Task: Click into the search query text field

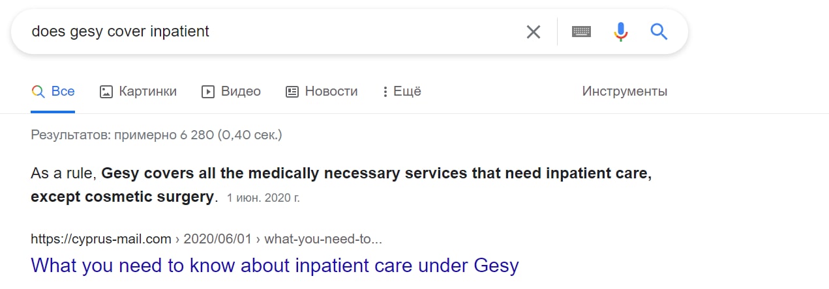Action: pyautogui.click(x=261, y=31)
